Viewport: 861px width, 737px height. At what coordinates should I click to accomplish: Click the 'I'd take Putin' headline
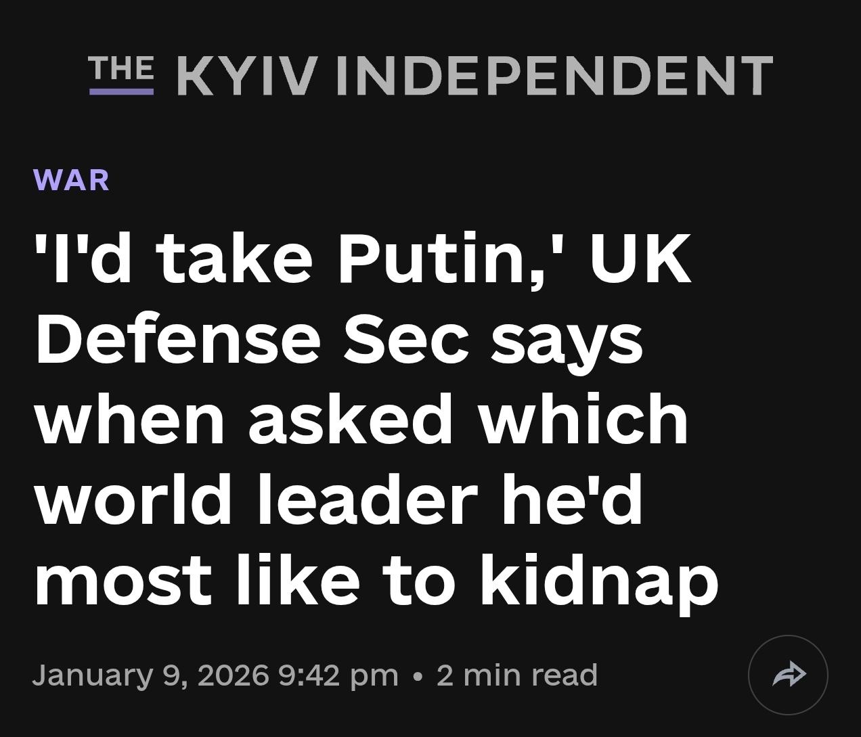tap(363, 259)
